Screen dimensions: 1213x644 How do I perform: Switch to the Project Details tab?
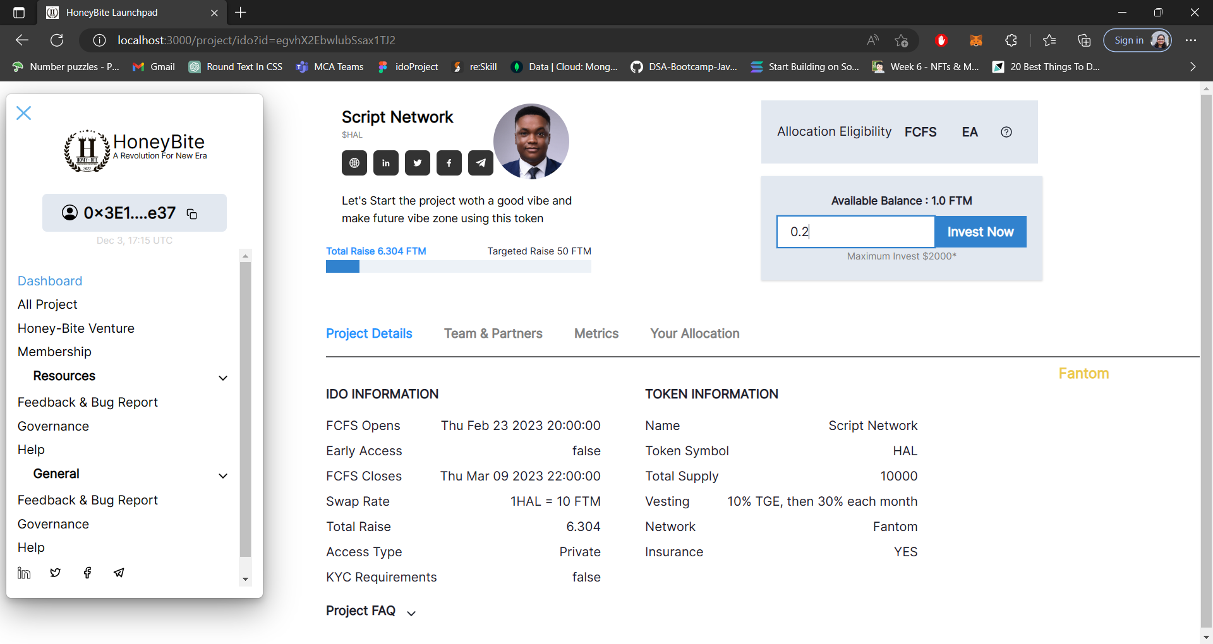(369, 333)
